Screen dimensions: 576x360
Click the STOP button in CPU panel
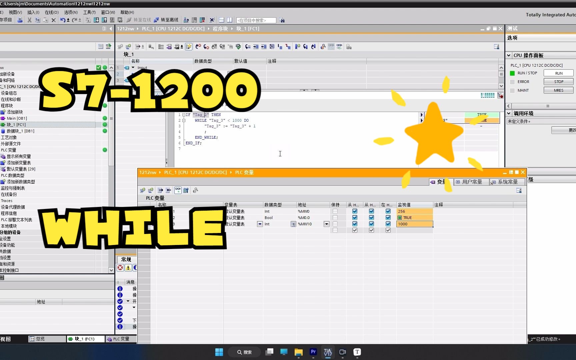[559, 82]
